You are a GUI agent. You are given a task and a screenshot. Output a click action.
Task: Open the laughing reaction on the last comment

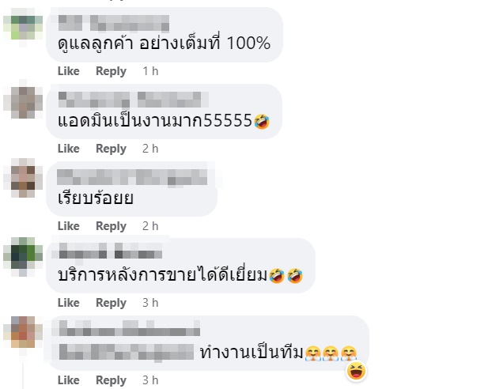357,371
